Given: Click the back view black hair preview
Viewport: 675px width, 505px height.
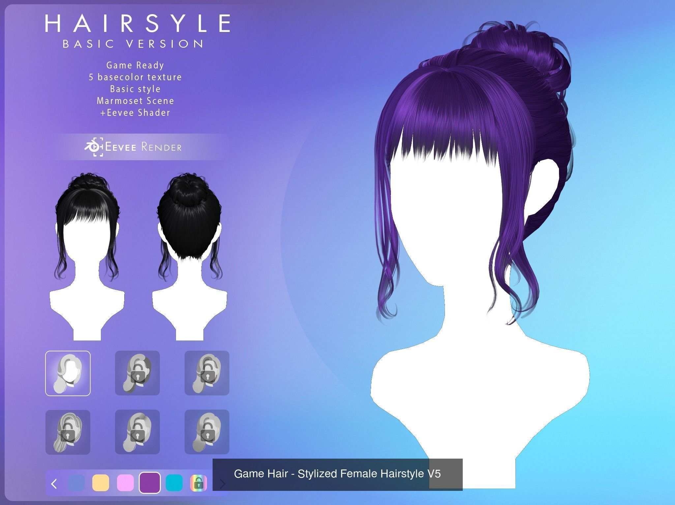Looking at the screenshot, I should pyautogui.click(x=190, y=256).
